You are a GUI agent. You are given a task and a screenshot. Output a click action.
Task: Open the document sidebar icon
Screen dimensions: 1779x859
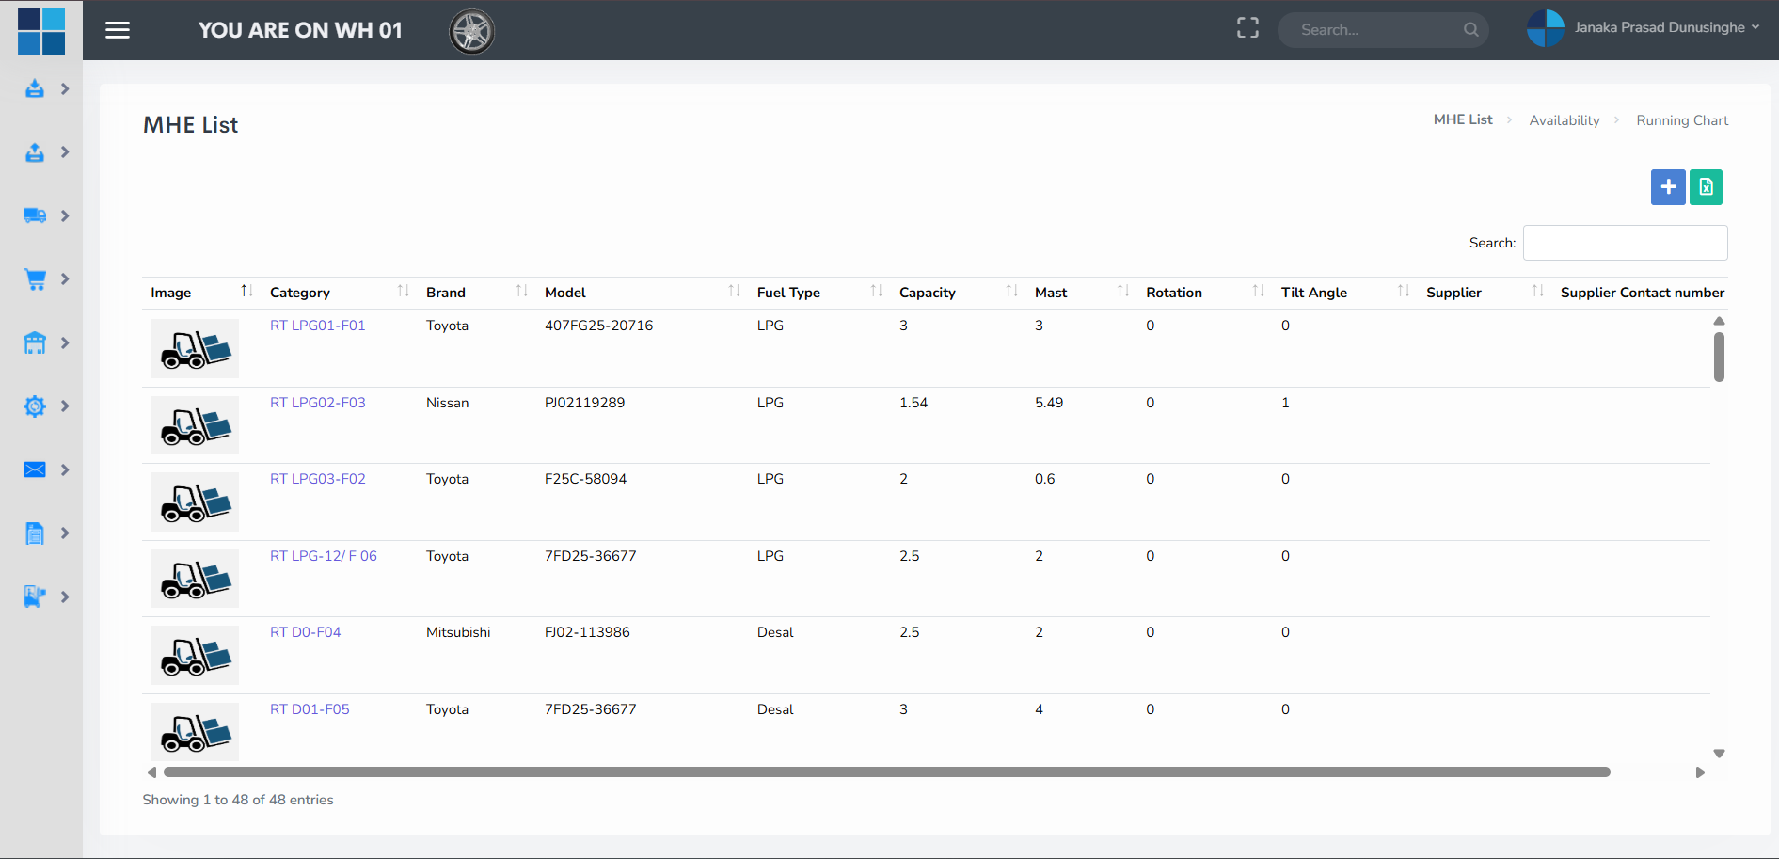pyautogui.click(x=35, y=533)
